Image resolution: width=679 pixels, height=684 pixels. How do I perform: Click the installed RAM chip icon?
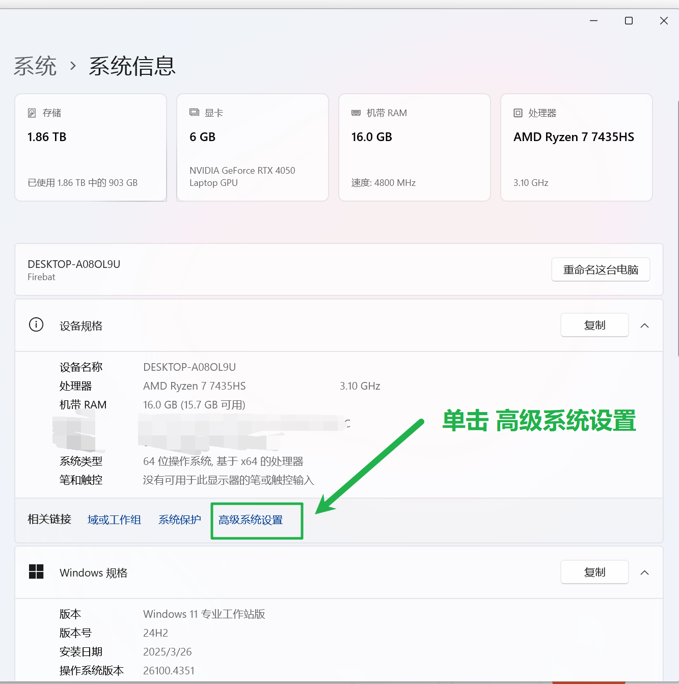coord(356,113)
